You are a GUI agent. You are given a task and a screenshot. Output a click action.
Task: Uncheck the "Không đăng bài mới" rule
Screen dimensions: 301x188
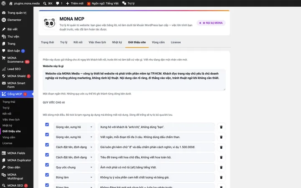click(47, 185)
